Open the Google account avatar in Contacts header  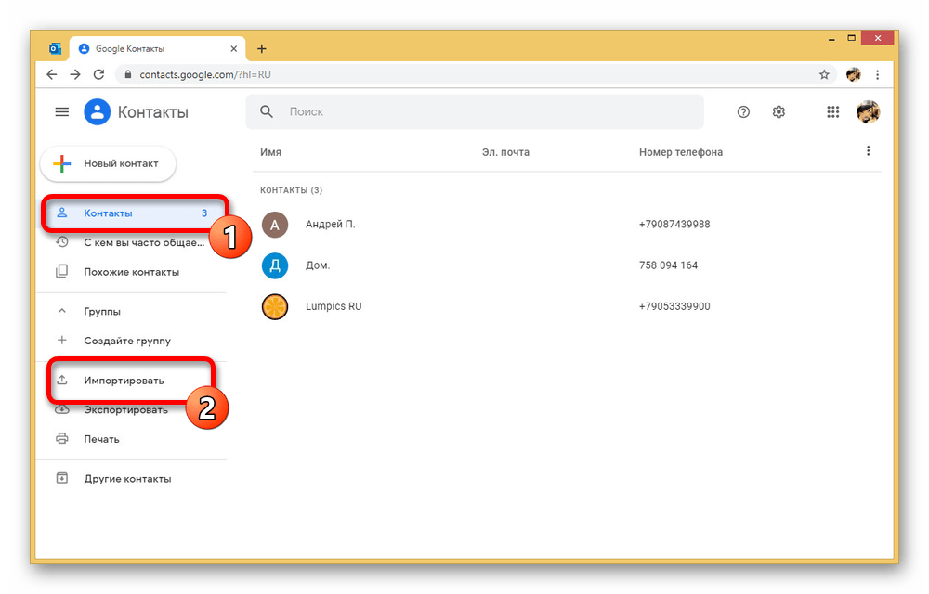pos(868,111)
